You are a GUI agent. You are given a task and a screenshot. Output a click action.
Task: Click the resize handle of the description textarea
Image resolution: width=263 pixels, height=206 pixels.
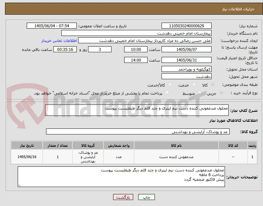tap(47, 114)
